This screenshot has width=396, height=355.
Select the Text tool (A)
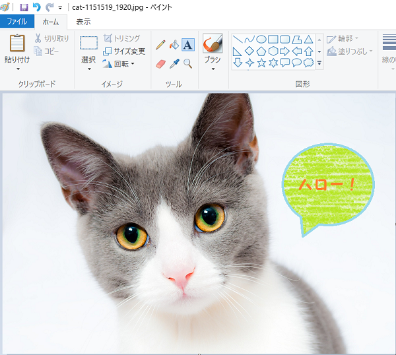coord(188,45)
